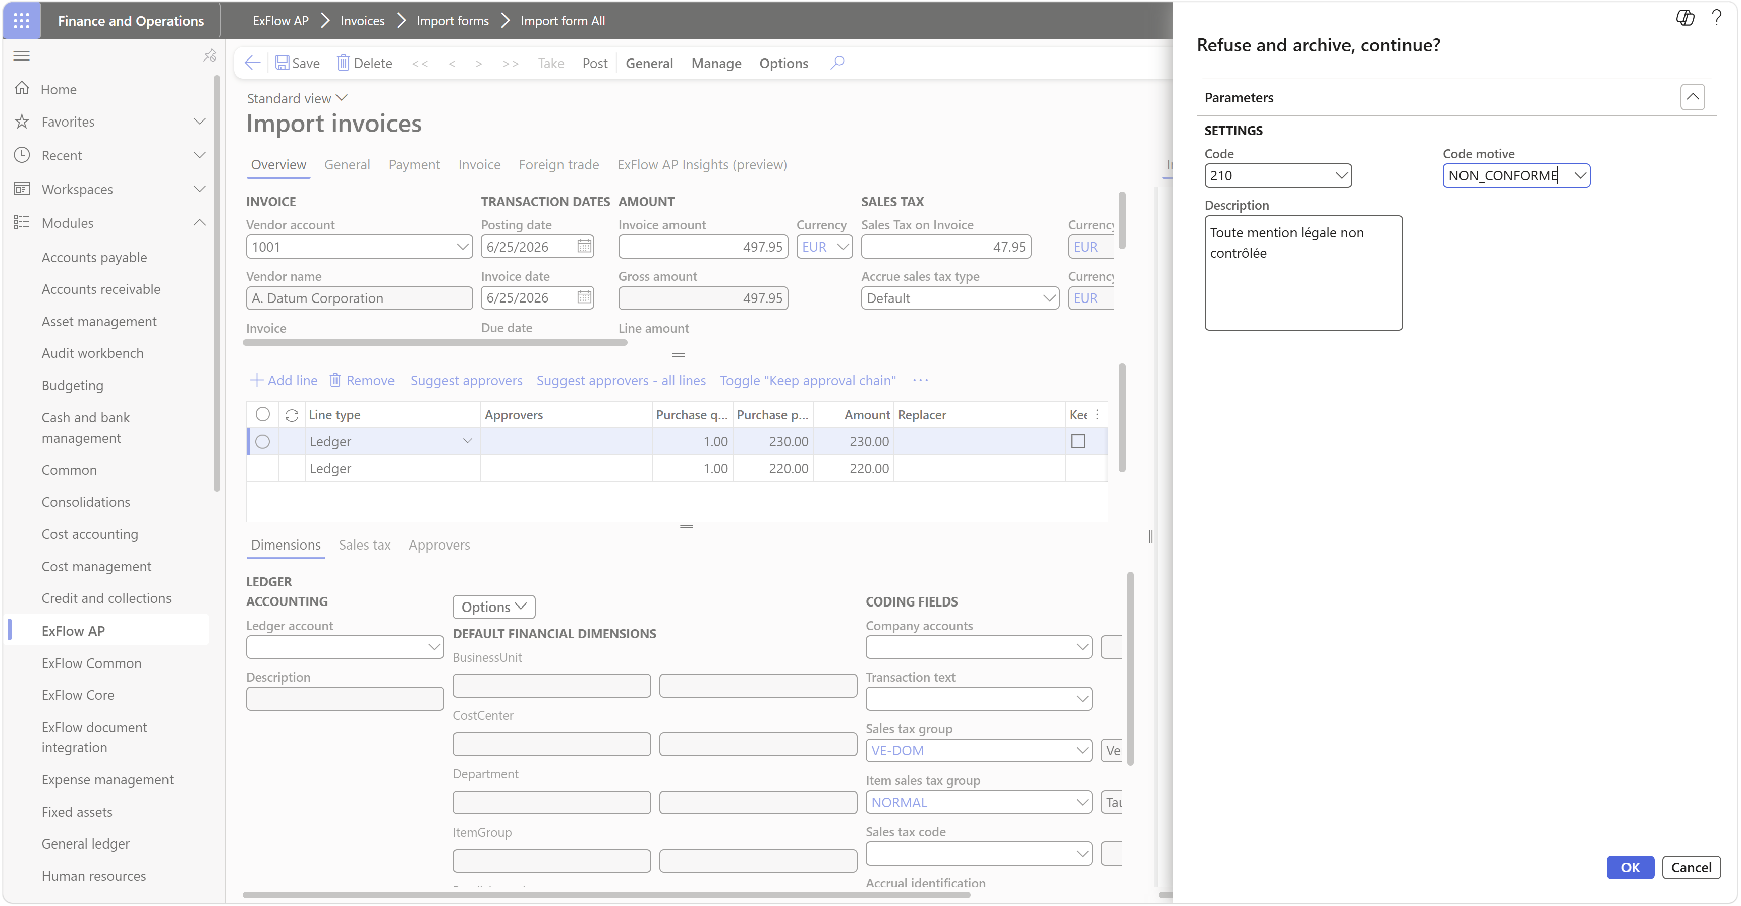This screenshot has width=1741, height=906.
Task: Open the Sales tax group VE-DOM dropdown
Action: click(1082, 750)
